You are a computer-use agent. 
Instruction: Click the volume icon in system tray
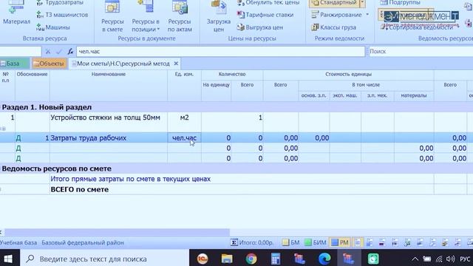[450, 259]
